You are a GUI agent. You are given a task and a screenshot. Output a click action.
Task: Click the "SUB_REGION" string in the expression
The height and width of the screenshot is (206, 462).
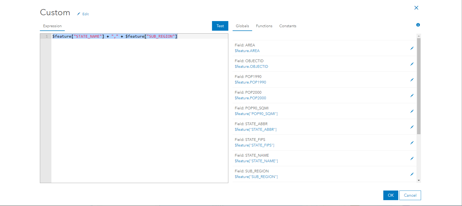coord(161,36)
